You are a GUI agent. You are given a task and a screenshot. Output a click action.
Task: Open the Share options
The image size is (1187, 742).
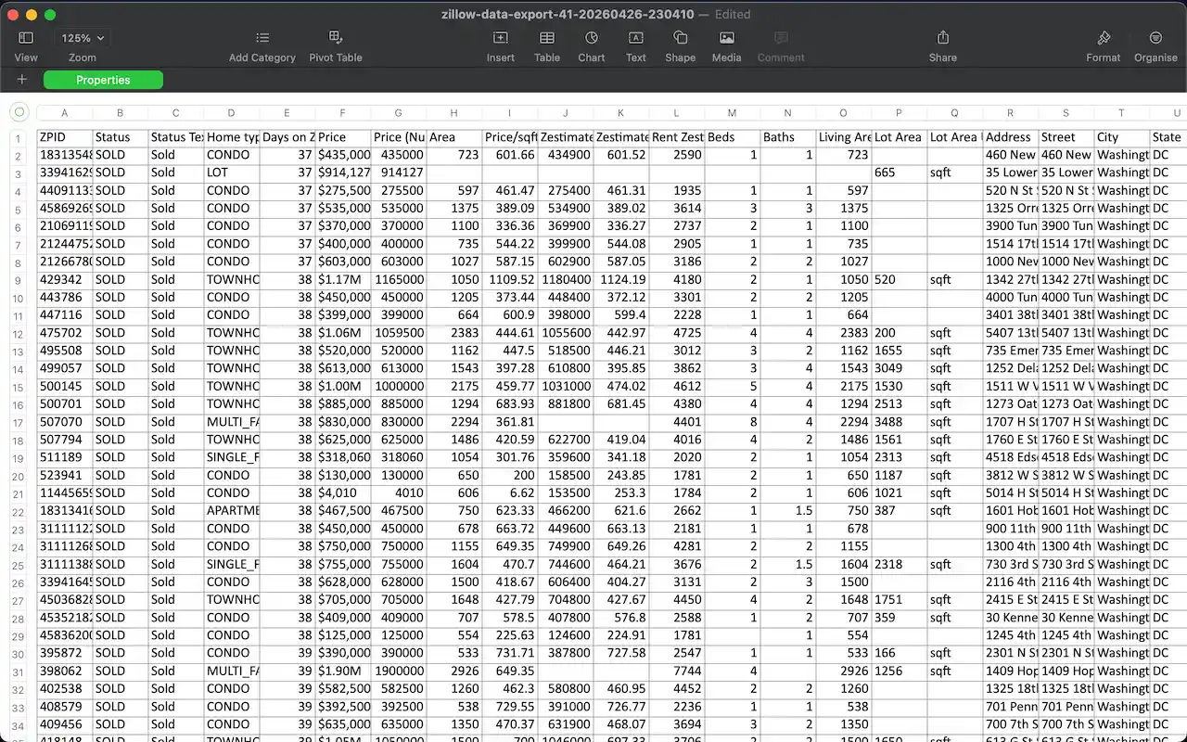943,38
